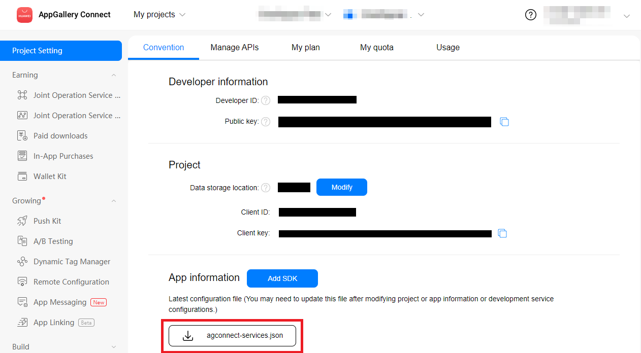Click the Huawei AppGallery Connect logo
The height and width of the screenshot is (353, 641).
pos(24,15)
